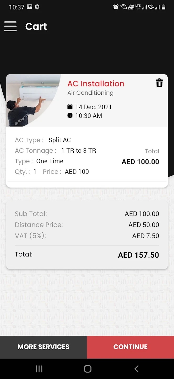Tap the Total amount AED 157.50
The image size is (174, 379).
point(138,255)
